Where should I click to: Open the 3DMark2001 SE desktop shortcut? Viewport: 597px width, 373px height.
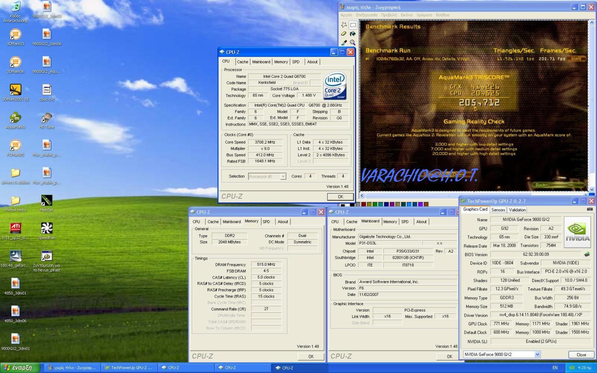pos(15,93)
